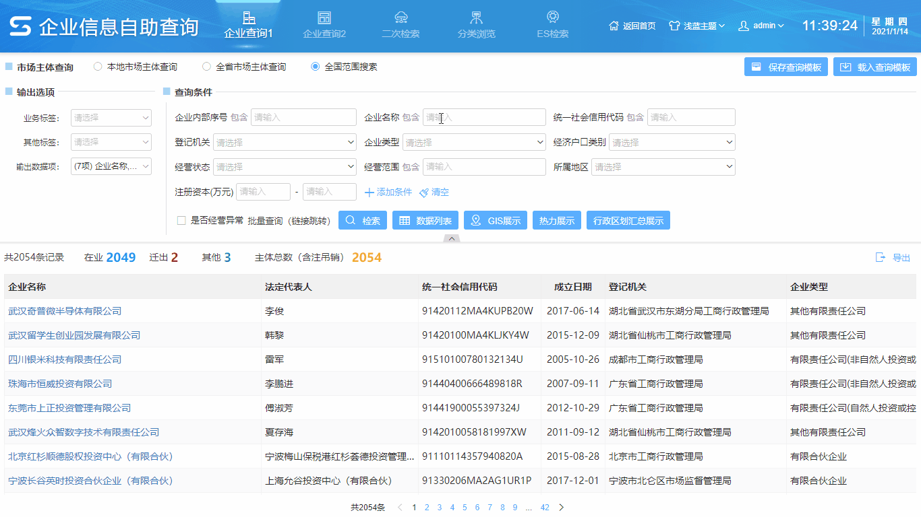921x517 pixels.
Task: Switch to 分类浏览 tab
Action: (x=476, y=25)
